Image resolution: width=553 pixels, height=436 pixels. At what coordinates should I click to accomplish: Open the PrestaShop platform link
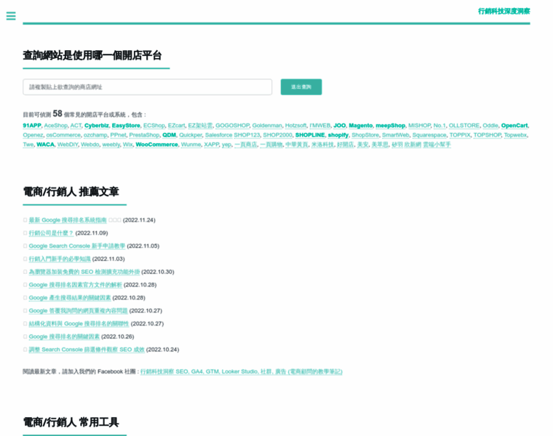point(144,135)
